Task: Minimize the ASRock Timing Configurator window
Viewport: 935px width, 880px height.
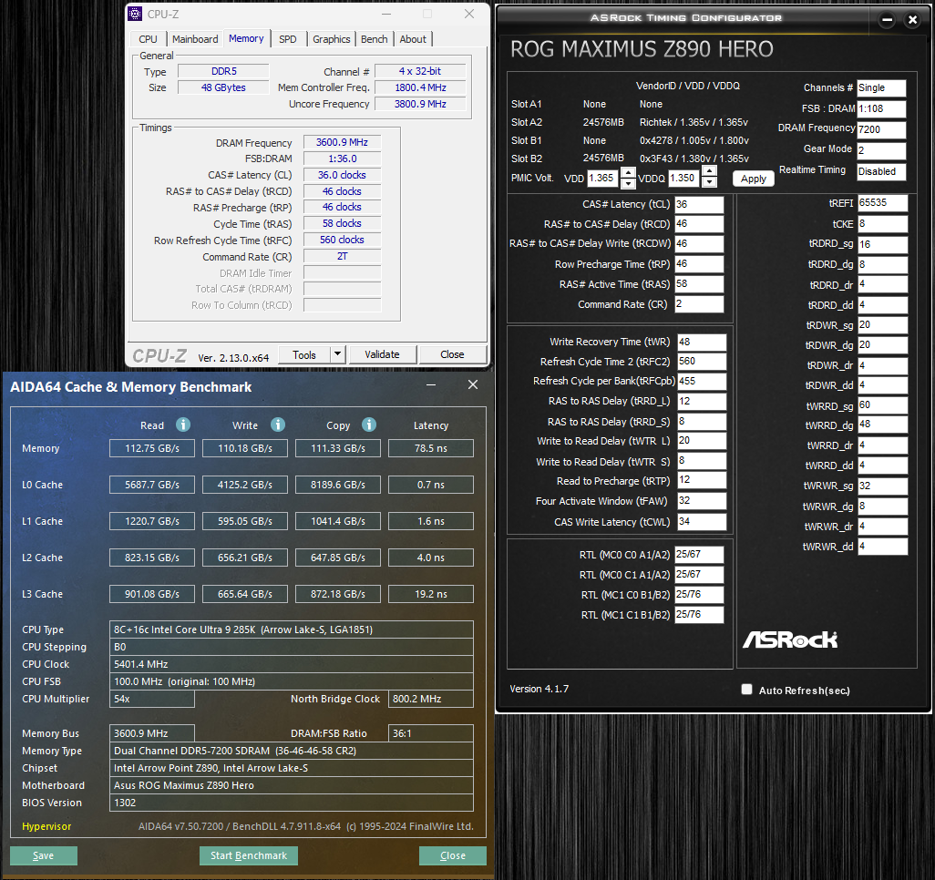Action: 888,20
